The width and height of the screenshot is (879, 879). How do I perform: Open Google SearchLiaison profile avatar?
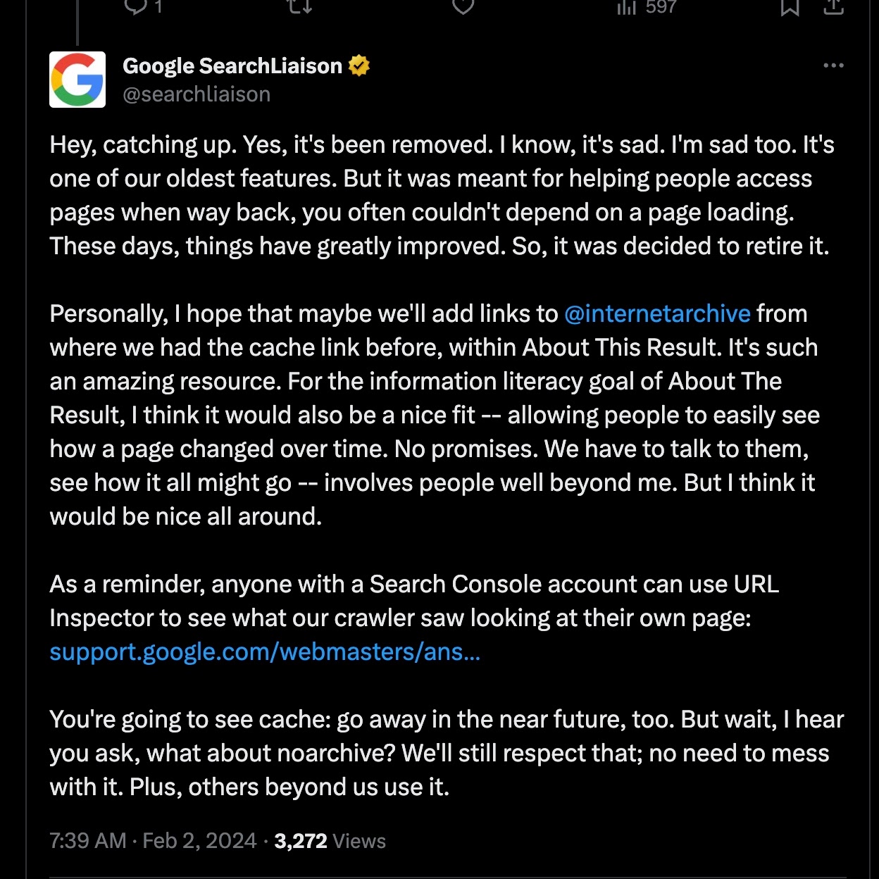77,80
